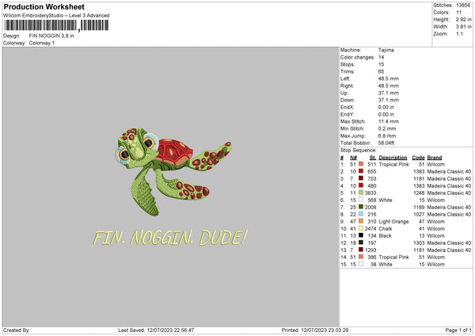Click code 1189 in the dark green row
The height and width of the screenshot is (336, 475).
(x=419, y=207)
